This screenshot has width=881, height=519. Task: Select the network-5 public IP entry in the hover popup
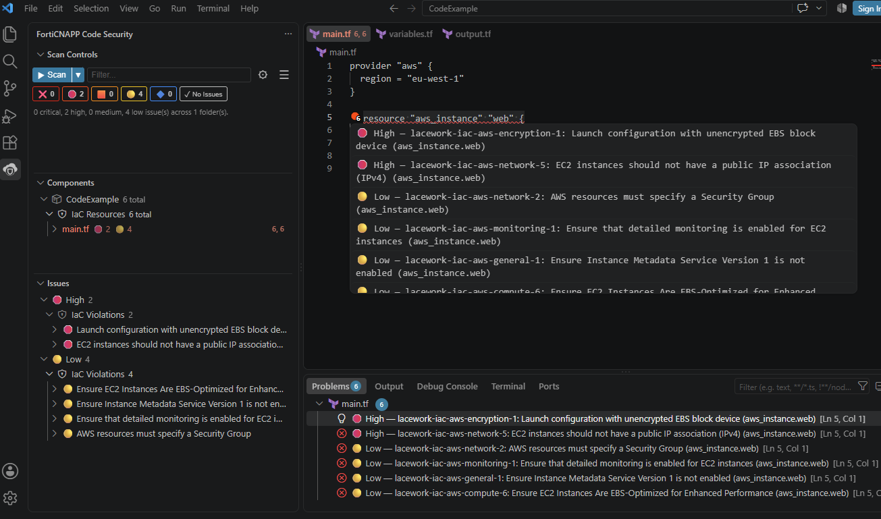tap(603, 171)
